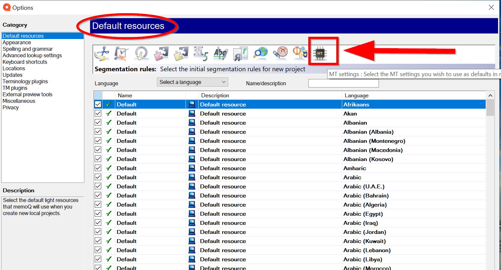
Task: Open Web search settings globe icon
Action: [x=260, y=53]
